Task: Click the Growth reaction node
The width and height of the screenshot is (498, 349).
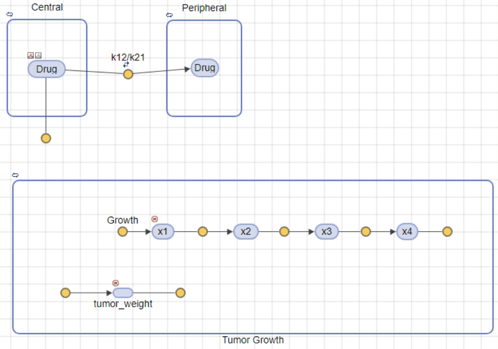Action: coord(123,232)
